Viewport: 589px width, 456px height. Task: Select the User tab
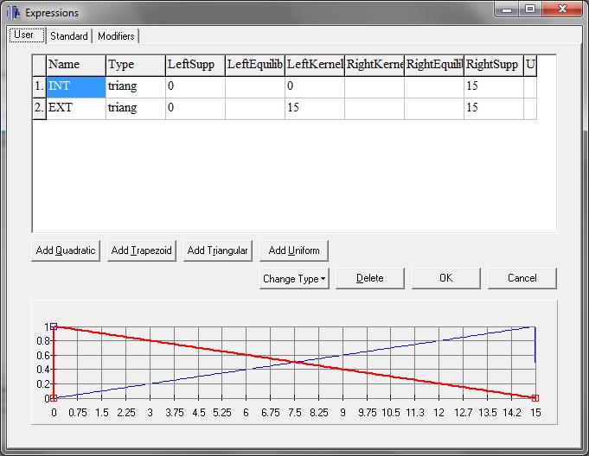[x=27, y=35]
